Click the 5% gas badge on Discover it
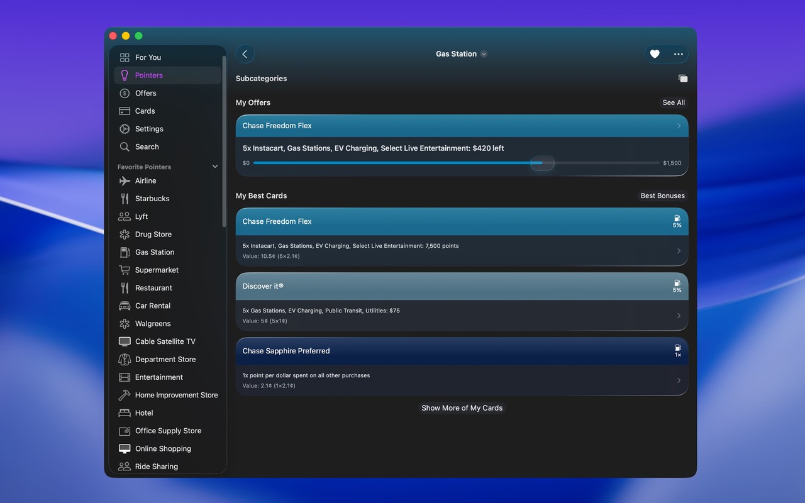The width and height of the screenshot is (805, 503). pos(677,286)
